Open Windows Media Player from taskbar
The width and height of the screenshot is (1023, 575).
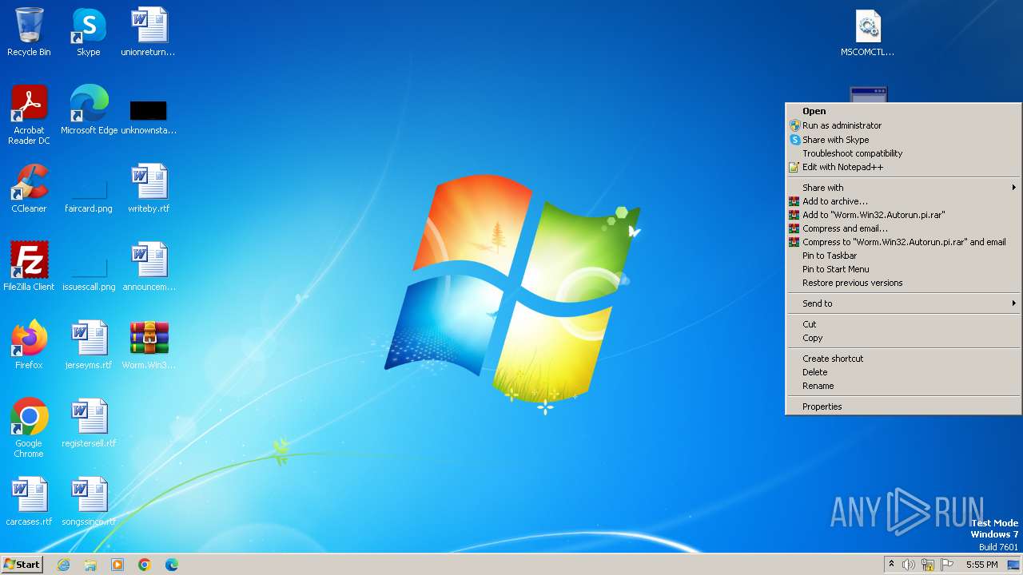click(117, 565)
